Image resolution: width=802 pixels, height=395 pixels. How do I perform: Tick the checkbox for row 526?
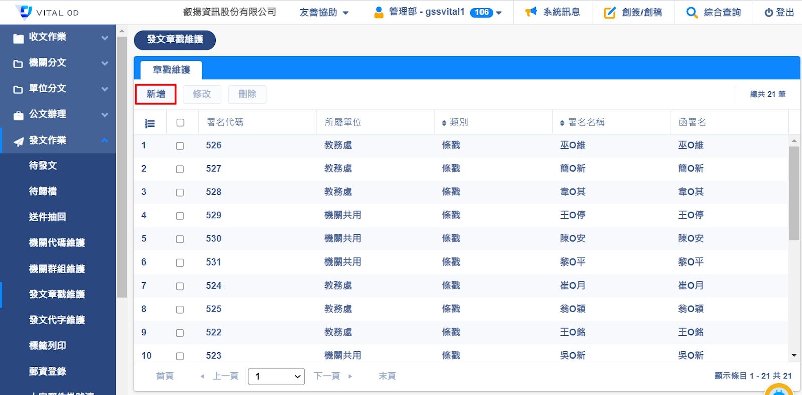180,146
